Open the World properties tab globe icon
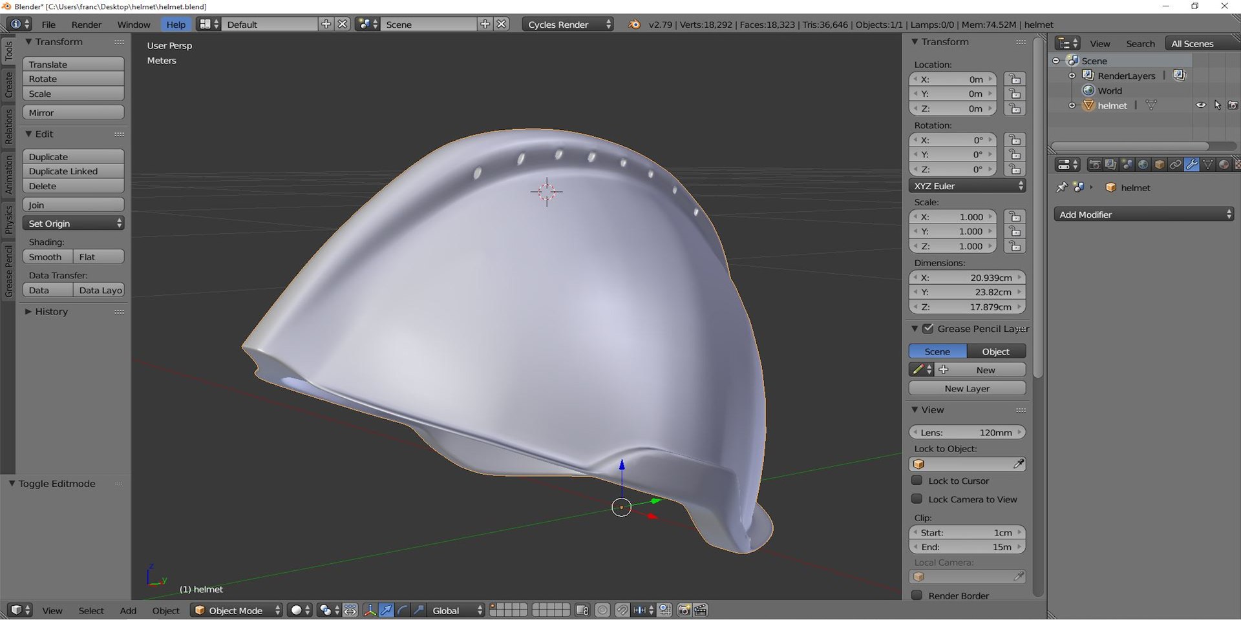 click(1143, 165)
